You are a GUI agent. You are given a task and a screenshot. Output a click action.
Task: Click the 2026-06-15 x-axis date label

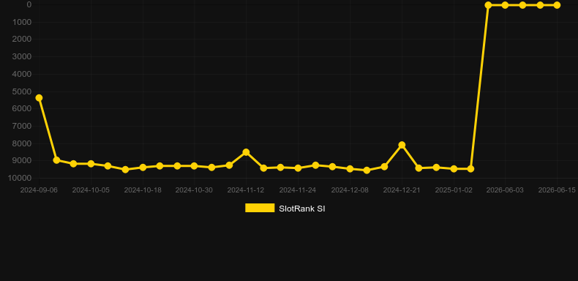[x=557, y=190]
